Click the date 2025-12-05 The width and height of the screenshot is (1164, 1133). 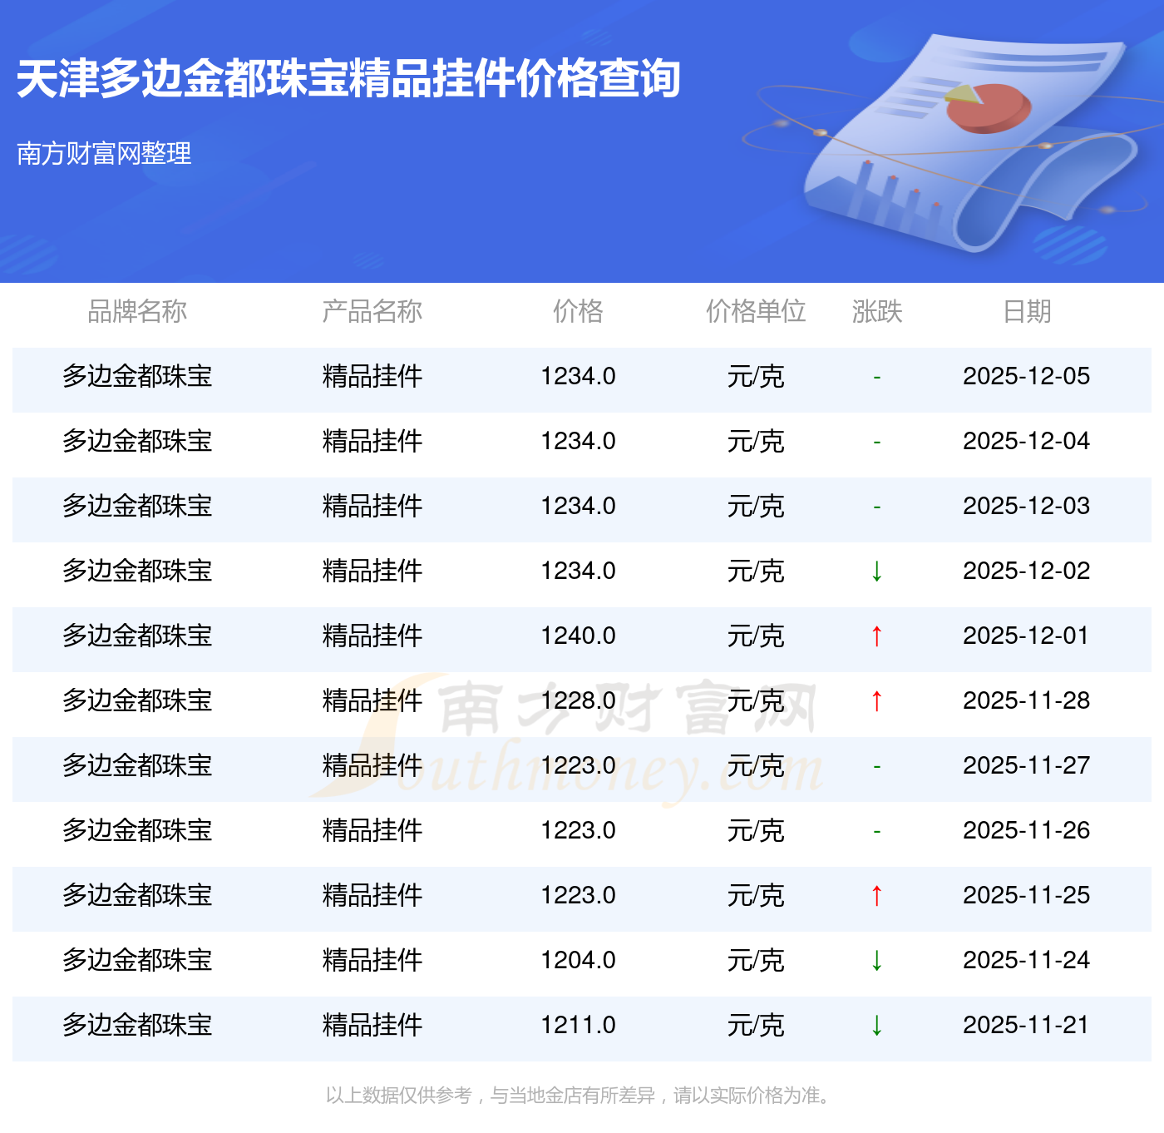[x=1026, y=377]
